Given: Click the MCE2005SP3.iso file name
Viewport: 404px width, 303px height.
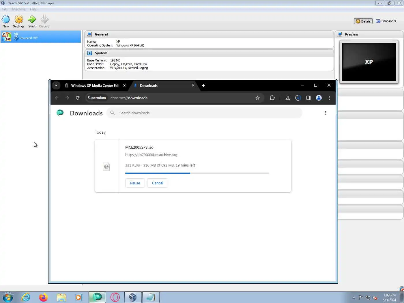Looking at the screenshot, I should (139, 147).
